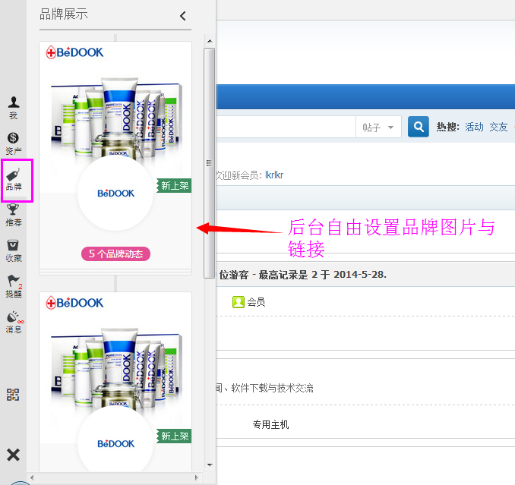Click the 会员 label text
This screenshot has height=485, width=515.
click(256, 302)
